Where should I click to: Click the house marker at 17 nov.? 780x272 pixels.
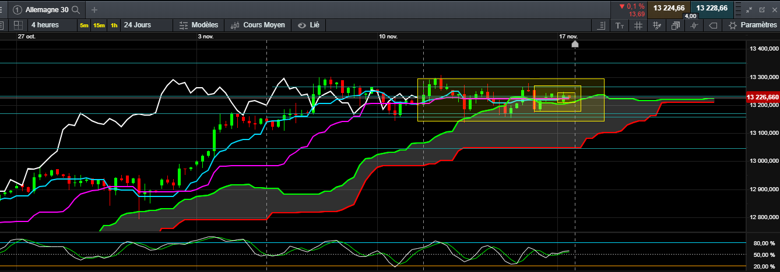pyautogui.click(x=575, y=44)
